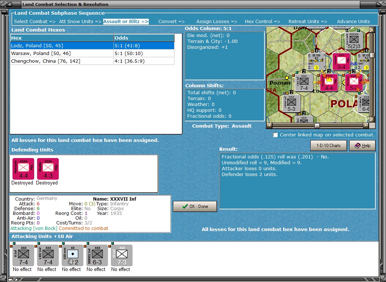Select the Chengchow, China combat row
Screen dimensions: 386x282
pyautogui.click(x=92, y=61)
